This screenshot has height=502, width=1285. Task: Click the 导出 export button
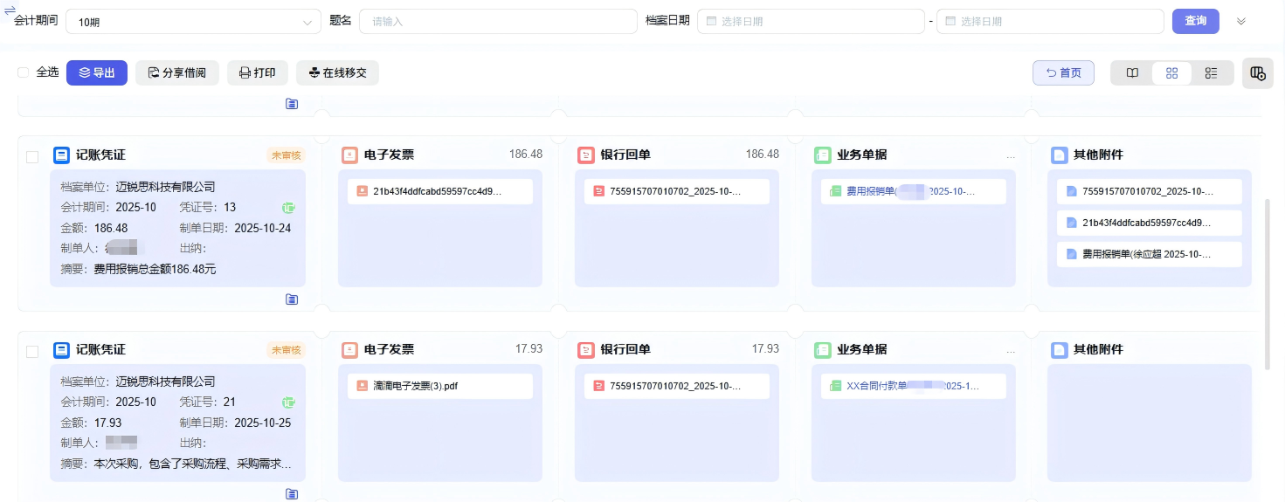click(x=97, y=73)
